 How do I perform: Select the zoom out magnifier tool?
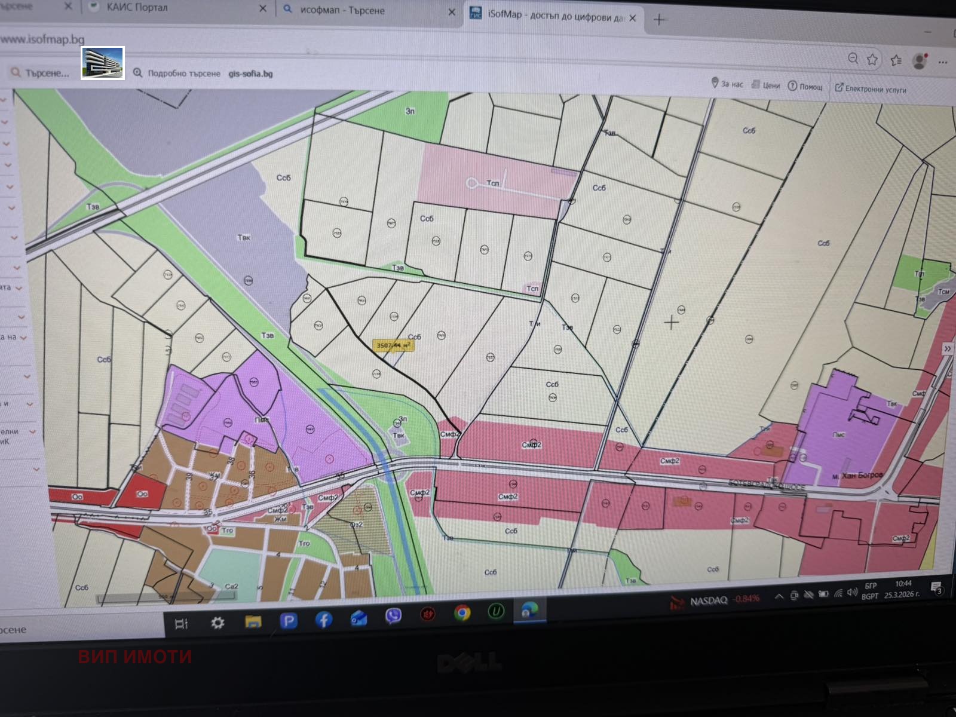[x=851, y=59]
